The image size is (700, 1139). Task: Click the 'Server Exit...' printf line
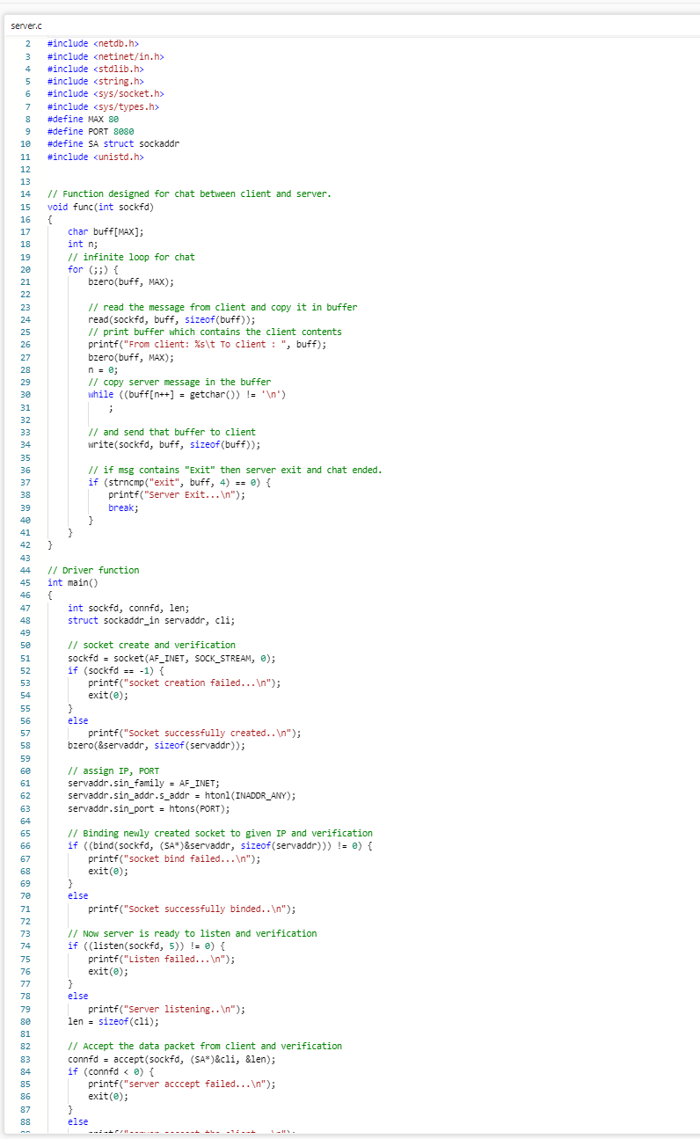click(177, 494)
